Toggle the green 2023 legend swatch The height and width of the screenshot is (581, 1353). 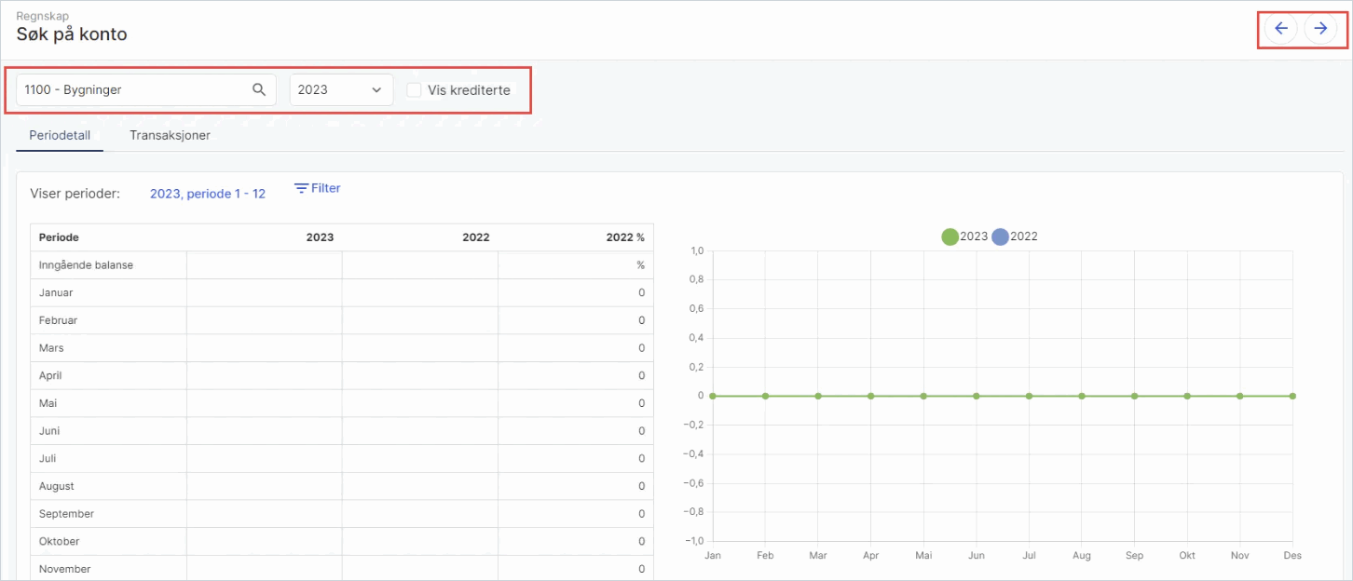(950, 236)
